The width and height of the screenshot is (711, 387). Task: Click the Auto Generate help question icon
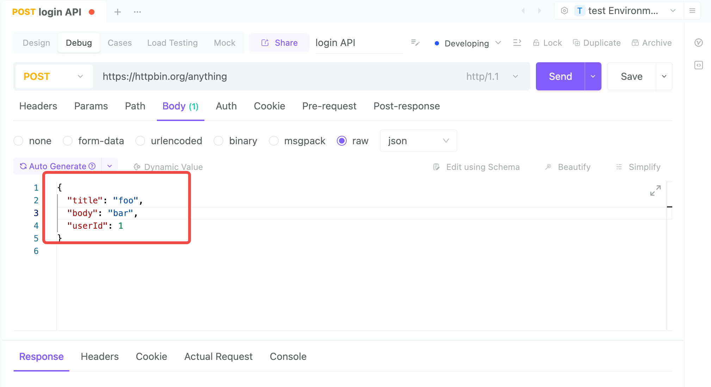click(92, 166)
